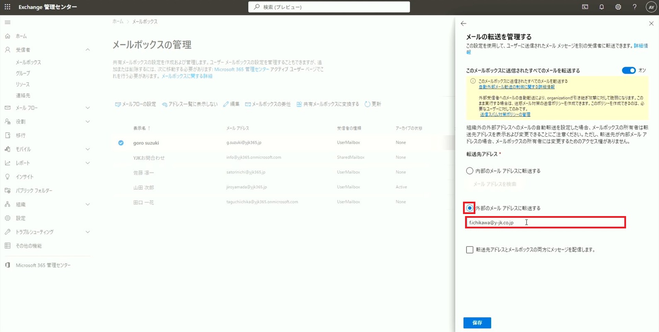Collapse the navigation hamburger menu
The height and width of the screenshot is (332, 659).
coord(8,22)
